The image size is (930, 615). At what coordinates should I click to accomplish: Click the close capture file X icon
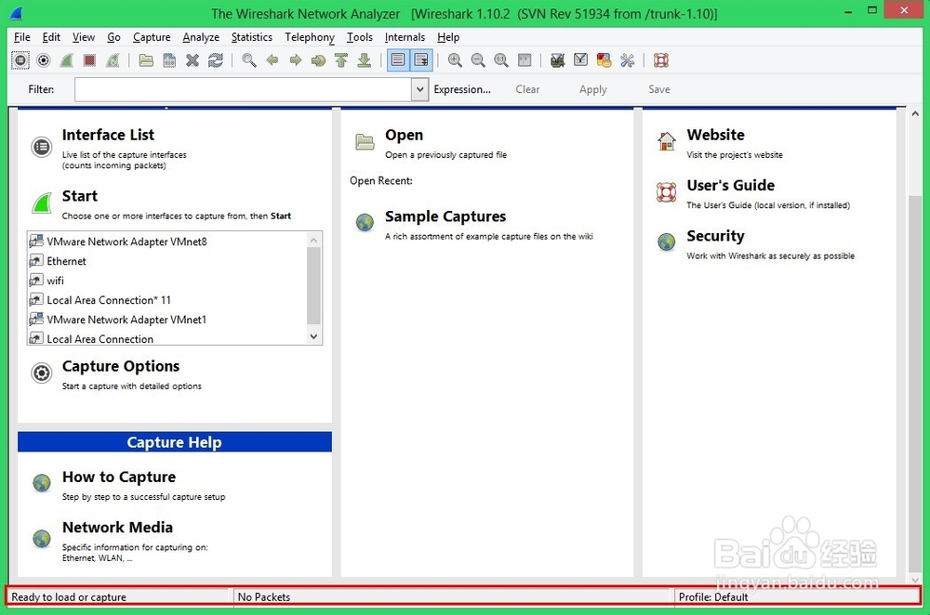click(193, 59)
